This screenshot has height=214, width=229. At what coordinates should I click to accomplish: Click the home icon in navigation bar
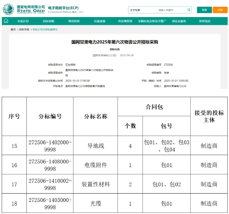point(6,21)
